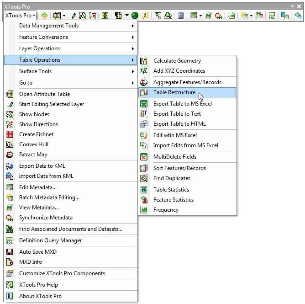Image resolution: width=305 pixels, height=304 pixels.
Task: Click the green circle info toolbar icon
Action: [135, 16]
